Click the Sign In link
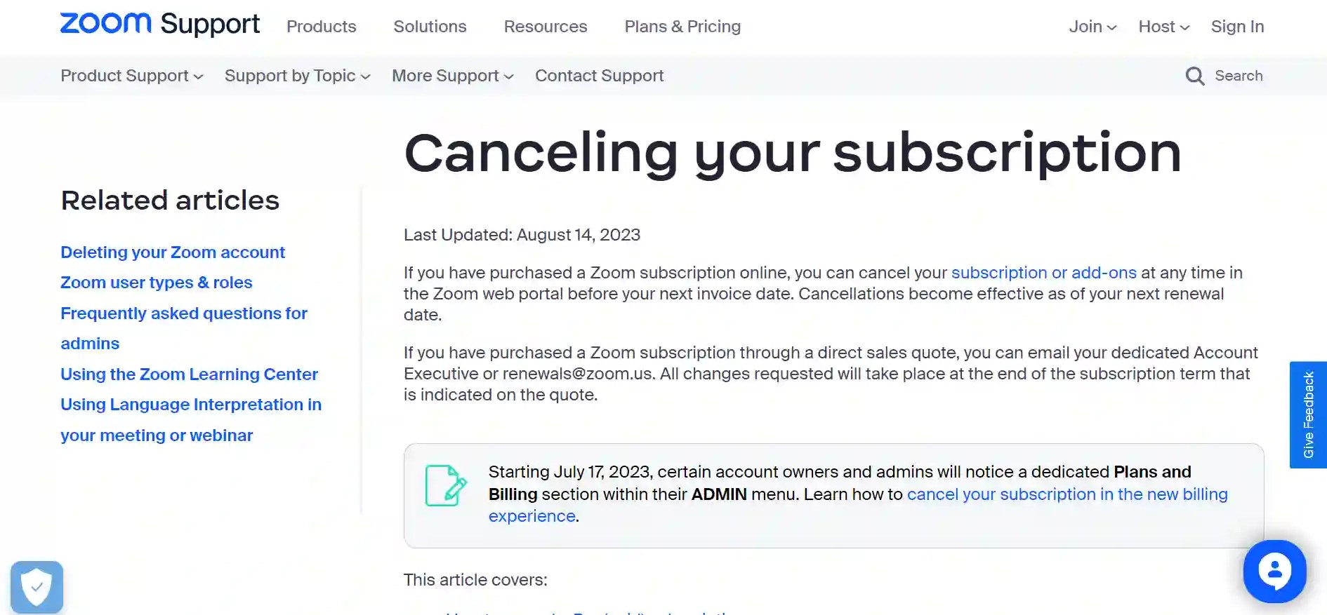The height and width of the screenshot is (615, 1327). point(1237,27)
